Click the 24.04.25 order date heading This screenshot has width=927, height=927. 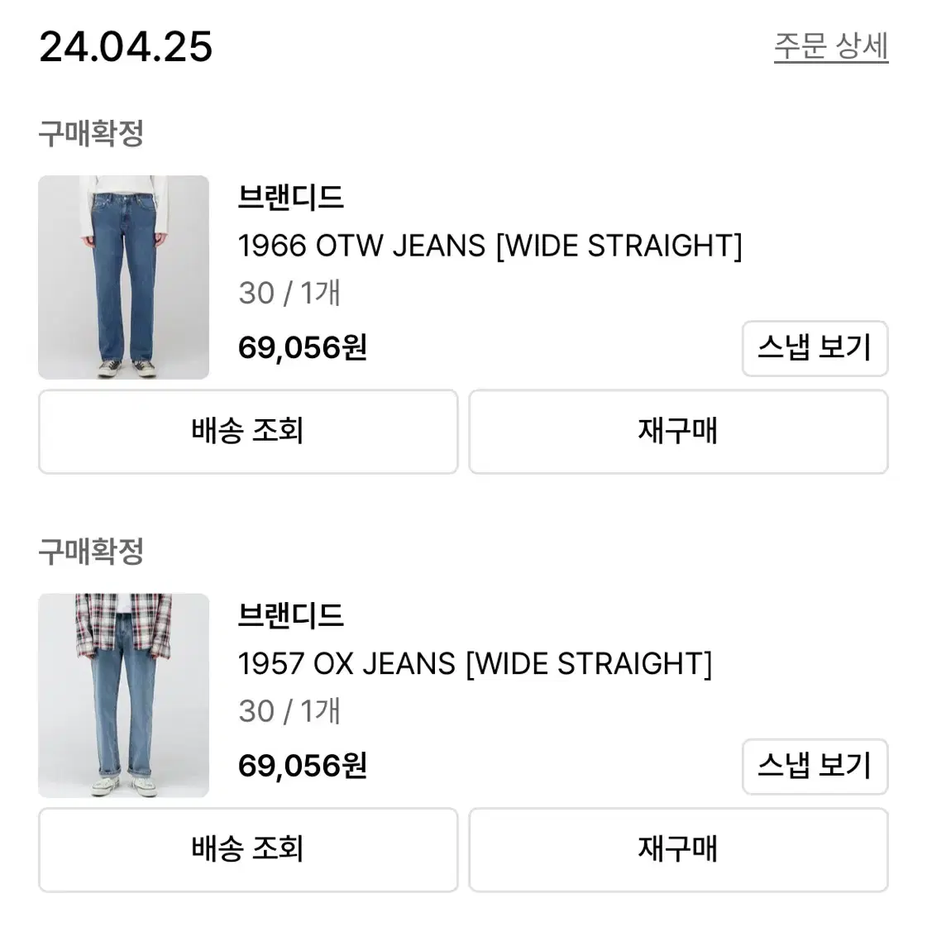pyautogui.click(x=126, y=46)
